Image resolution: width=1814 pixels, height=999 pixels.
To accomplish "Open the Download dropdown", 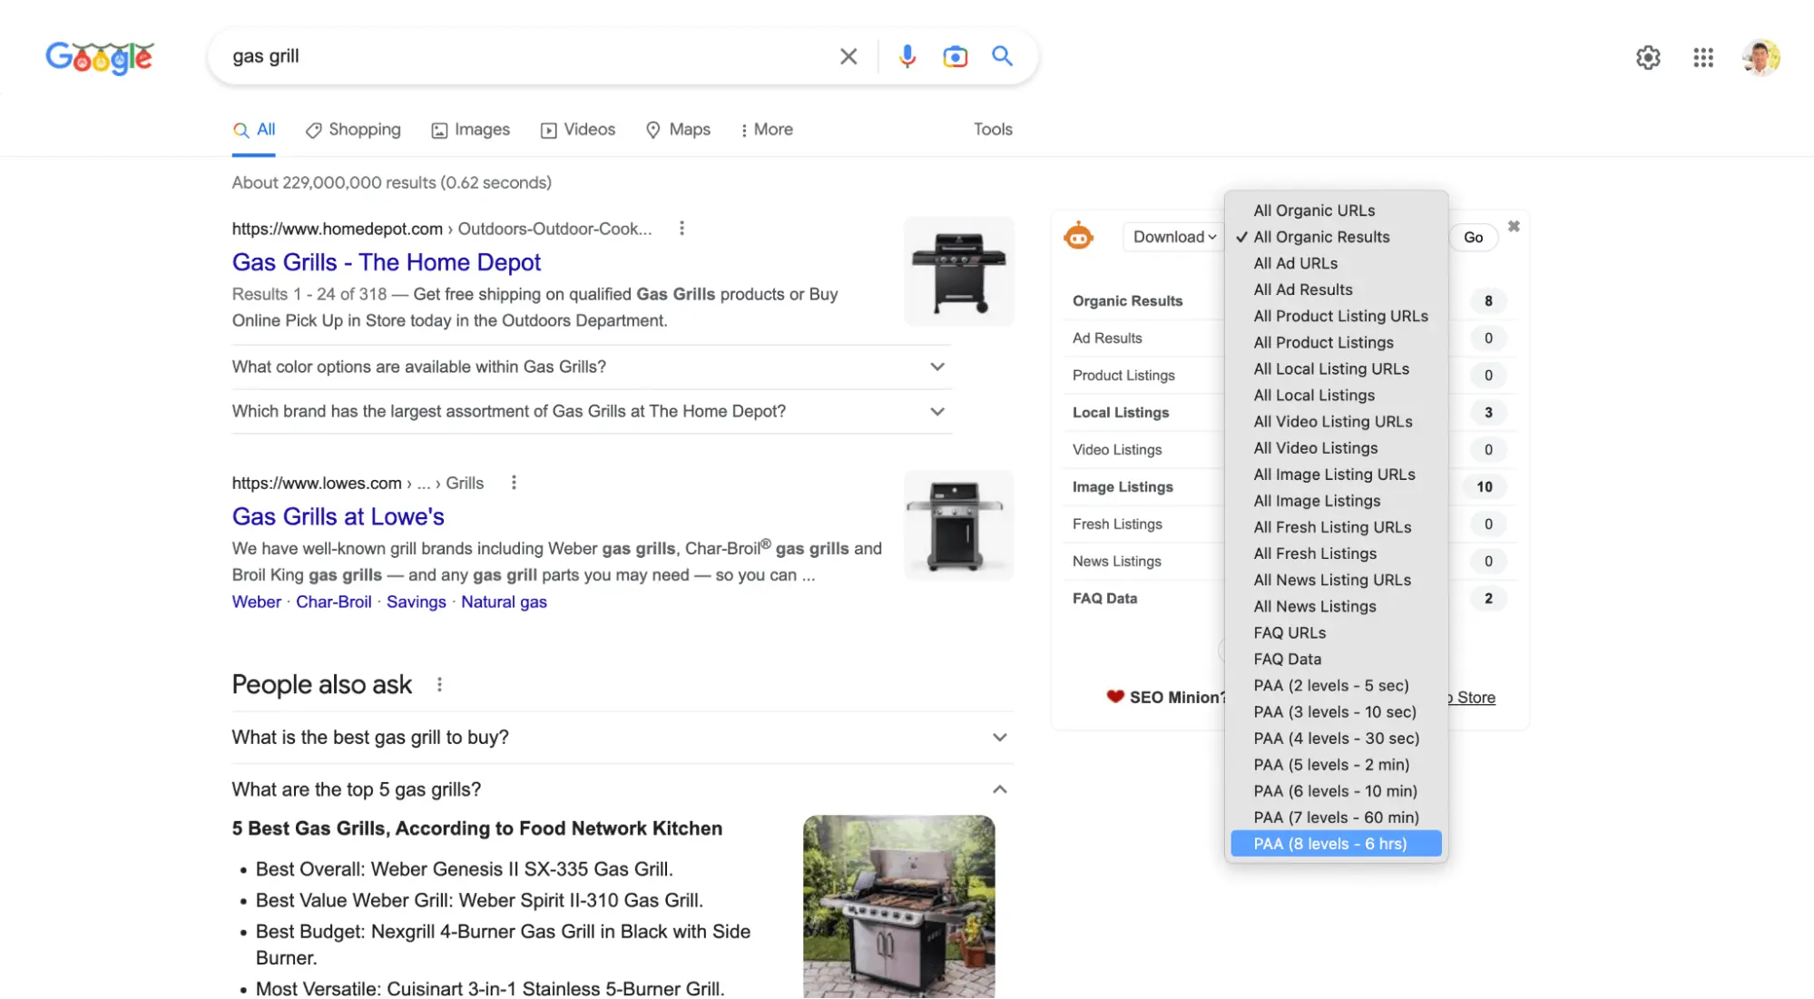I will 1174,237.
